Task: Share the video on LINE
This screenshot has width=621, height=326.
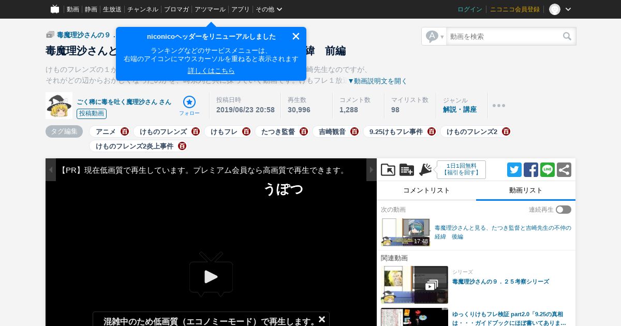Action: click(548, 170)
